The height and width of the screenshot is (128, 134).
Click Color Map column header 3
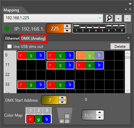(47, 110)
